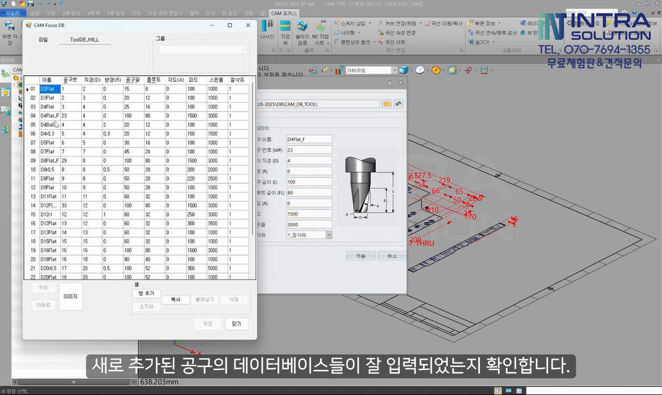
Task: Select the 커브 연장/트림 tool
Action: pyautogui.click(x=398, y=23)
